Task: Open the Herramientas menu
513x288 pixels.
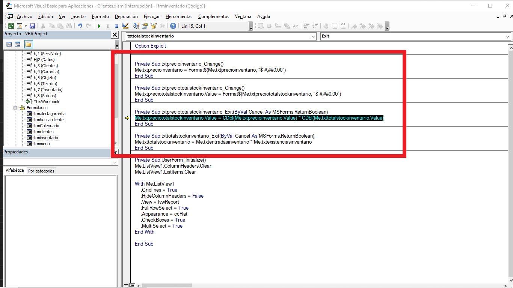Action: (179, 16)
